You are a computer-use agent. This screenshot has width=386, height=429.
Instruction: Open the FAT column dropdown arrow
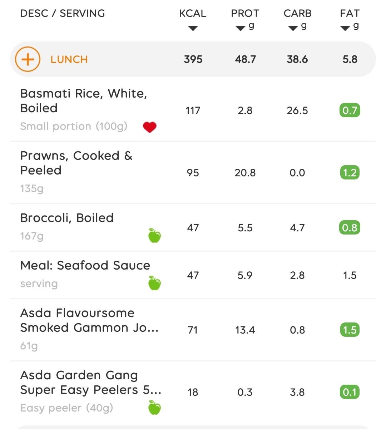(x=345, y=28)
